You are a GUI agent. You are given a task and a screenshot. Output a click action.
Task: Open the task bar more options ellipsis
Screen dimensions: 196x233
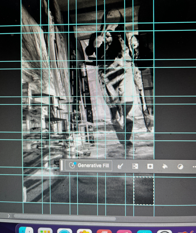click(194, 167)
